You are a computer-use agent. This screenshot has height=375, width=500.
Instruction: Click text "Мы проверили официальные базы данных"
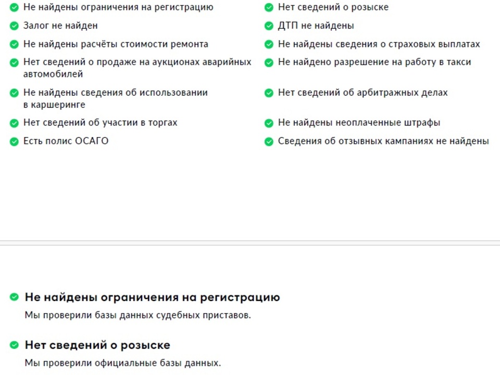122,363
